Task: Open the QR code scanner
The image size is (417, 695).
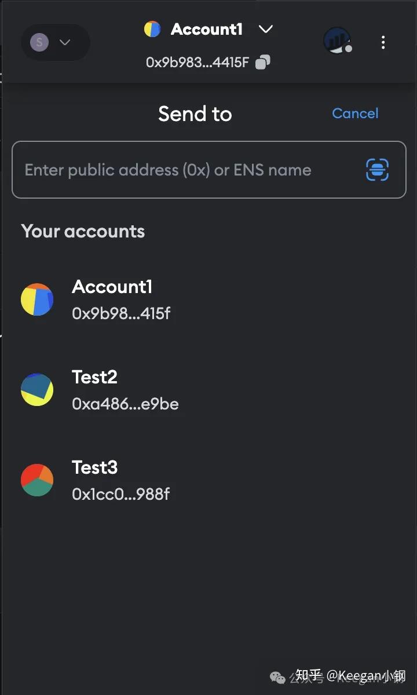Action: (378, 170)
